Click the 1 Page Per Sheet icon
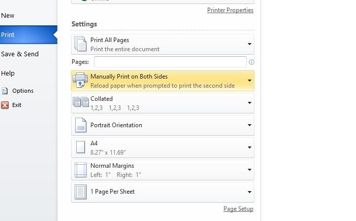The image size is (356, 221). tap(81, 192)
